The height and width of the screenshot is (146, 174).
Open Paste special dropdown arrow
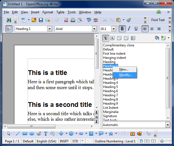123,20
